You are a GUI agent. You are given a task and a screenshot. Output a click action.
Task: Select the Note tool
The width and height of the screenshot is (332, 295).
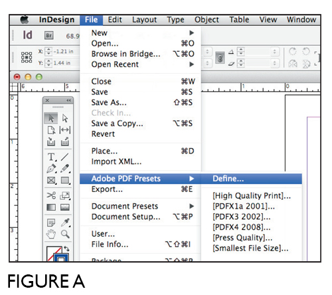pos(51,223)
